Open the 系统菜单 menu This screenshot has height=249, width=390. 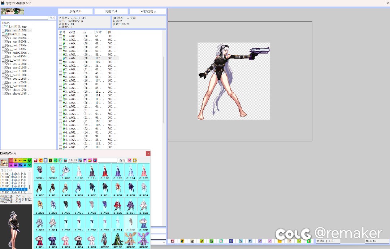pyautogui.click(x=75, y=12)
